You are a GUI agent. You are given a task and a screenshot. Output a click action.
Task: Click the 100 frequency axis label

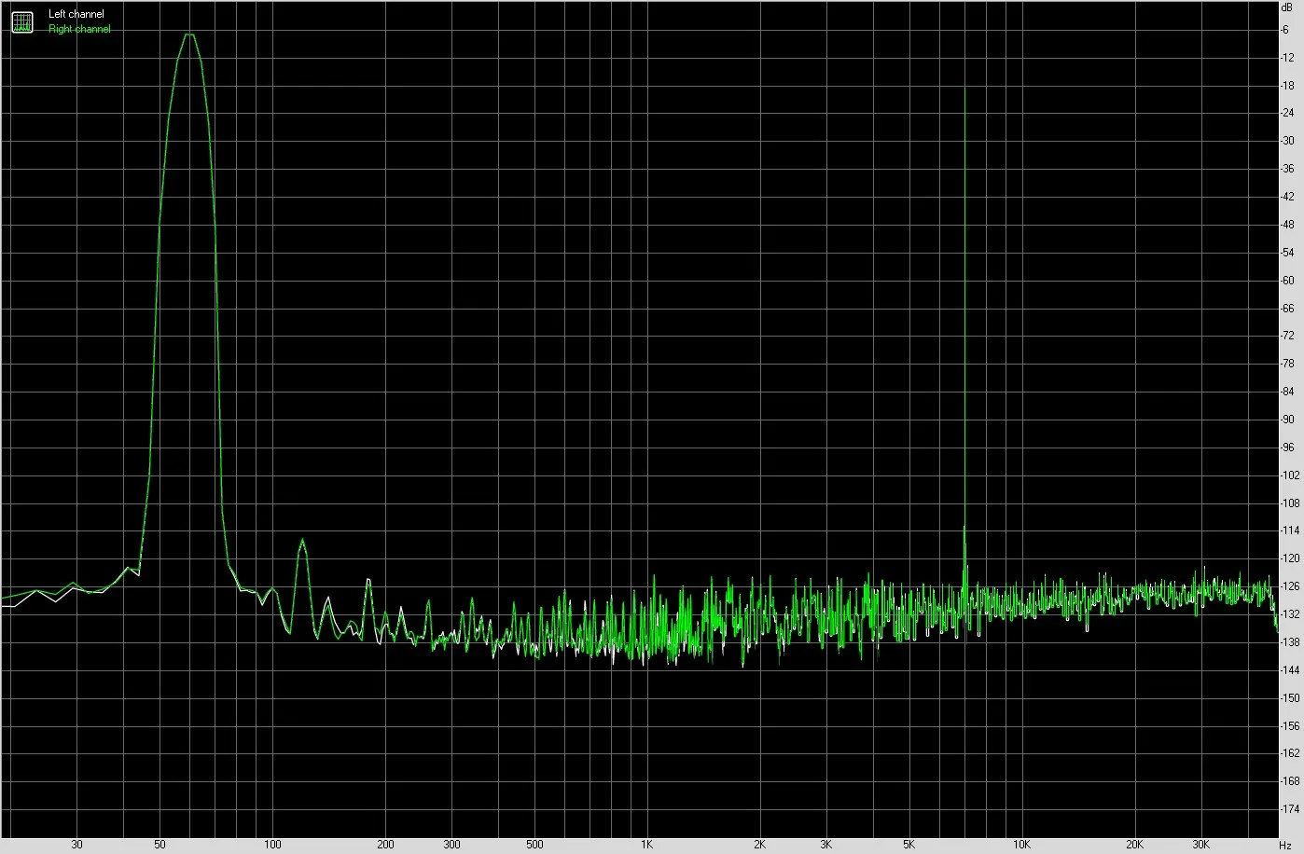(272, 845)
